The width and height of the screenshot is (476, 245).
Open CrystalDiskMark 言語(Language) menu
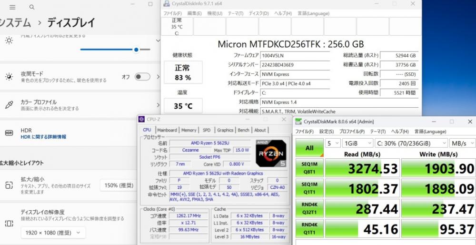pyautogui.click(x=430, y=132)
